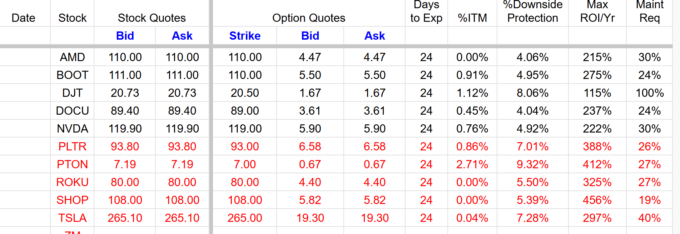Select BOOT stock bid 111.00
This screenshot has height=234, width=680.
click(x=125, y=75)
